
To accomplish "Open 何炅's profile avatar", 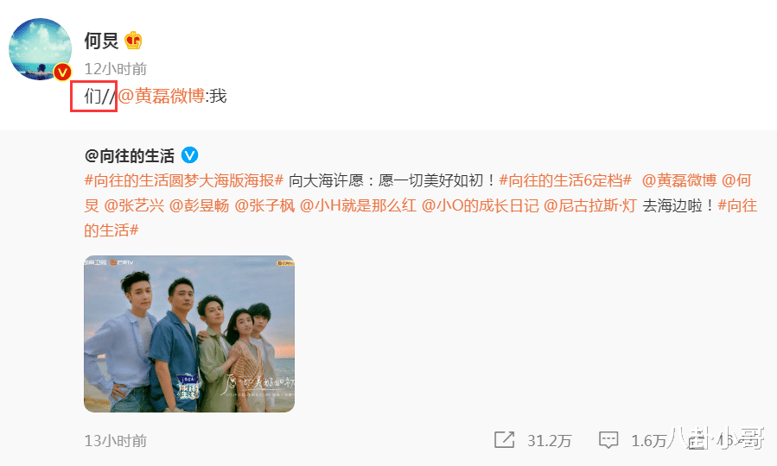I will click(x=40, y=49).
